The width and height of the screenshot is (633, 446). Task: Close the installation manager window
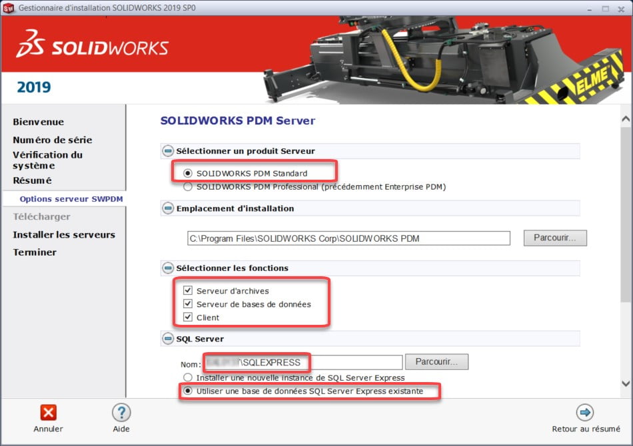621,9
